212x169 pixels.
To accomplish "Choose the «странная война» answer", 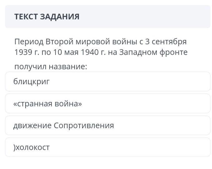I will click(107, 104).
